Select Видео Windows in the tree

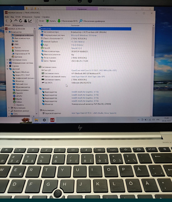point(21,72)
